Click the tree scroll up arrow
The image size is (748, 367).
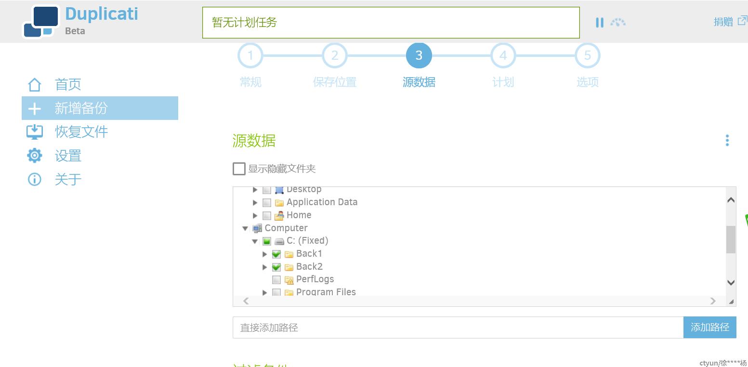click(x=731, y=200)
